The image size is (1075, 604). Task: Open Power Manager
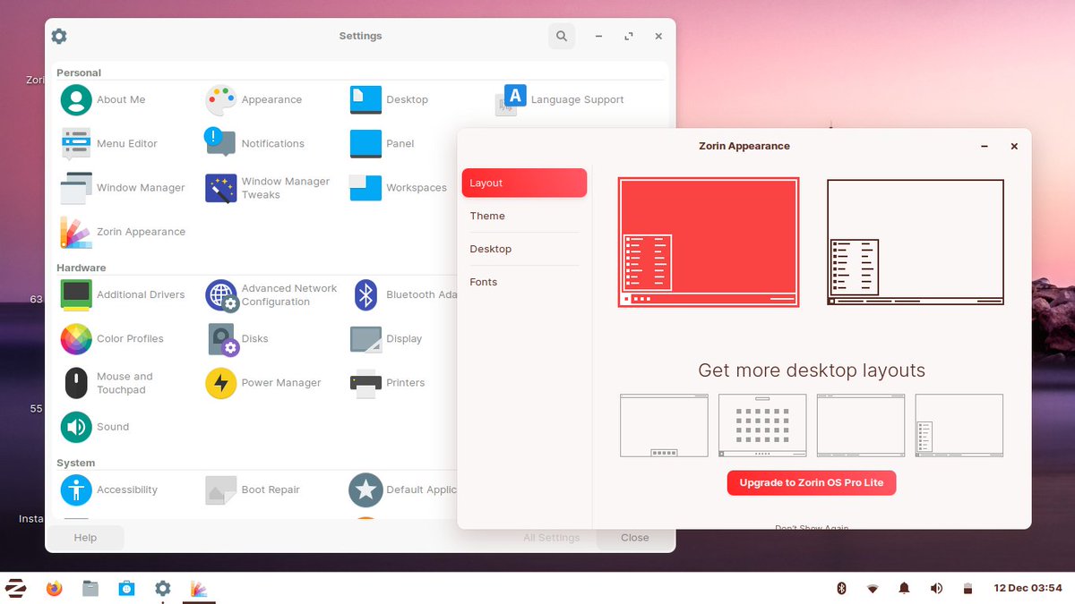[263, 383]
